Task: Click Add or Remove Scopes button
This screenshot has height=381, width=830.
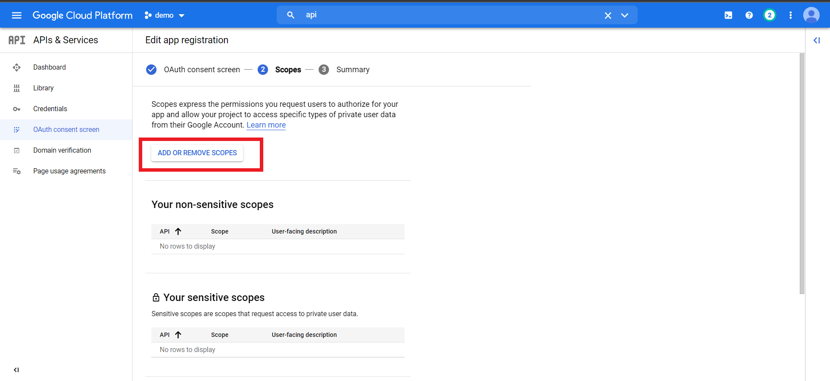Action: coord(197,153)
